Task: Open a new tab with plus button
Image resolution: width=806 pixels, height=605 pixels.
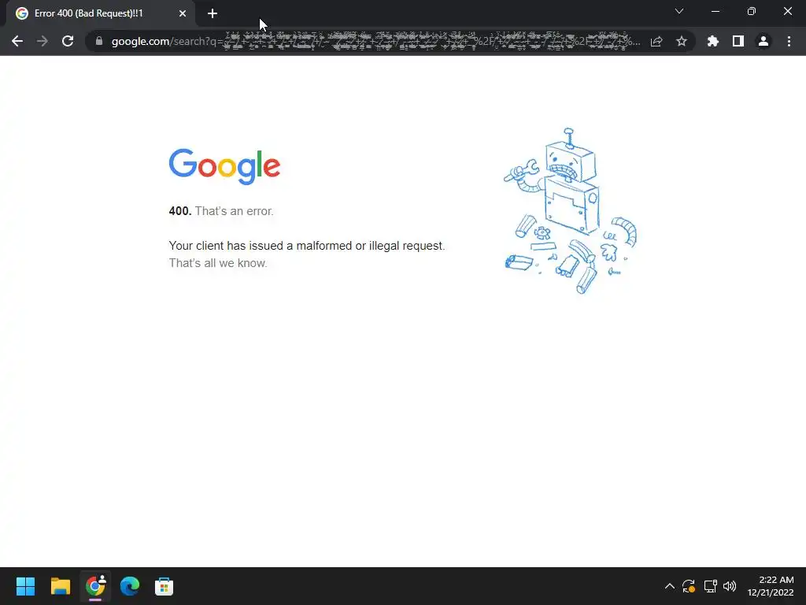Action: [213, 13]
